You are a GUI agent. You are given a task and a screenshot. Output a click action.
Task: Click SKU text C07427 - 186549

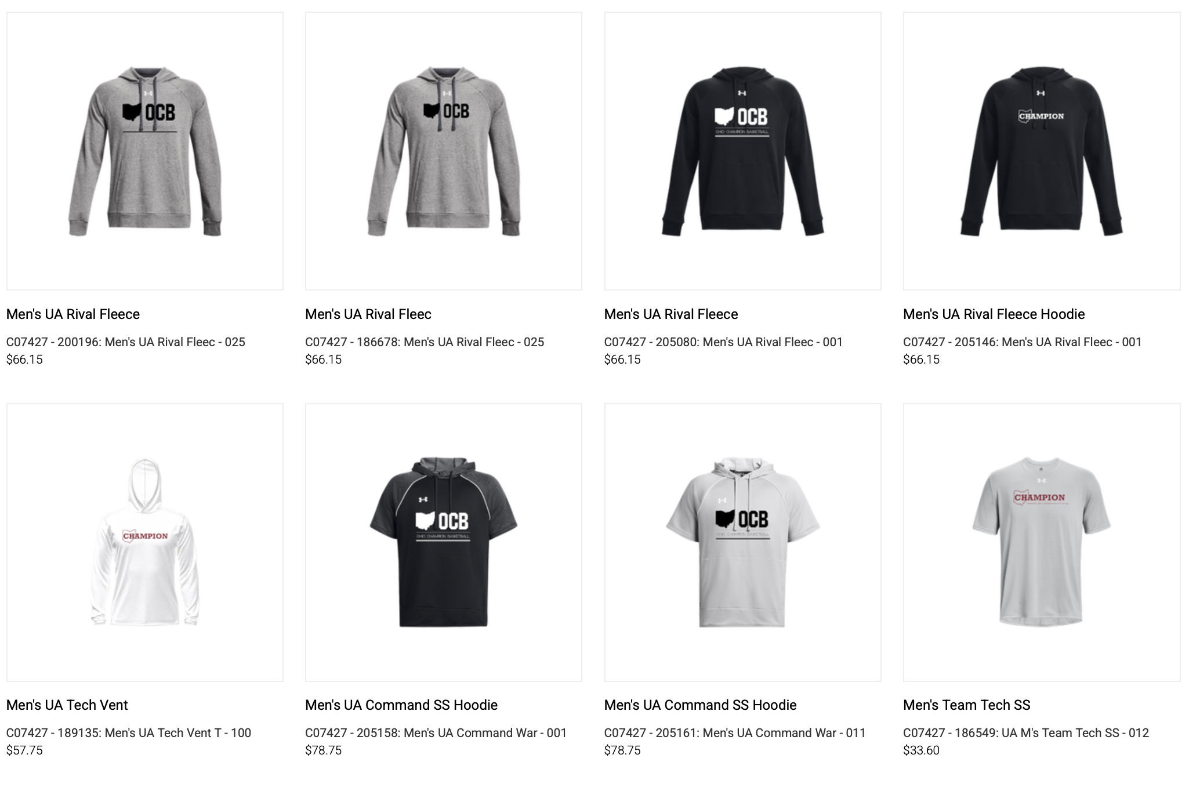click(949, 733)
